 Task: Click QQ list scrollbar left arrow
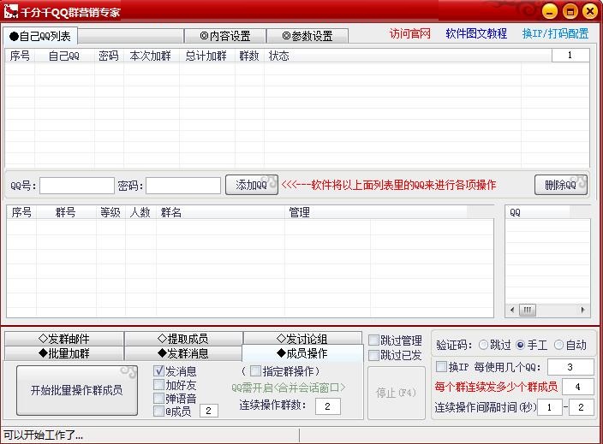[512, 310]
